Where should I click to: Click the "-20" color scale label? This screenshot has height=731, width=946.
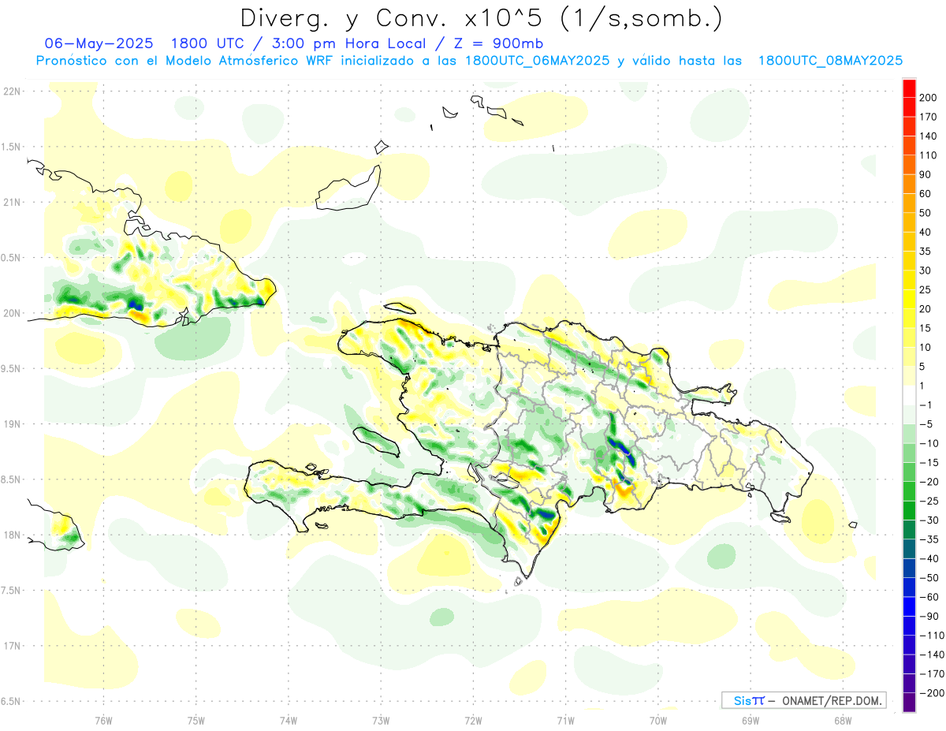point(930,482)
